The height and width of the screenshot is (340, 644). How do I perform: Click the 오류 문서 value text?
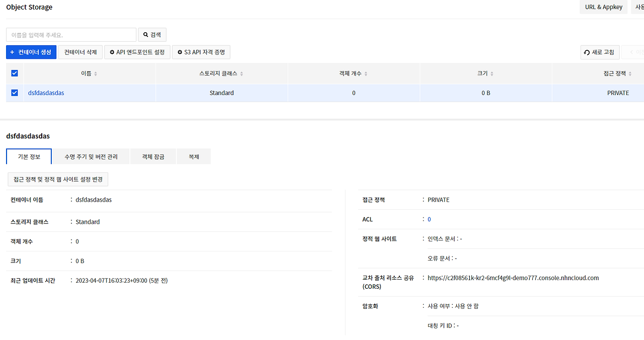click(442, 259)
